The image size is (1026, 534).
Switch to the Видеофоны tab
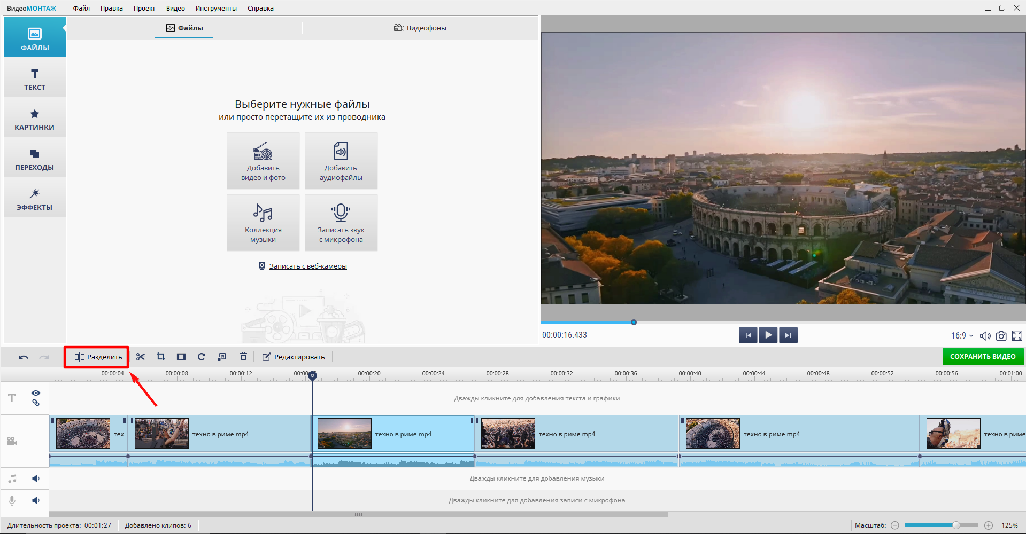point(420,28)
